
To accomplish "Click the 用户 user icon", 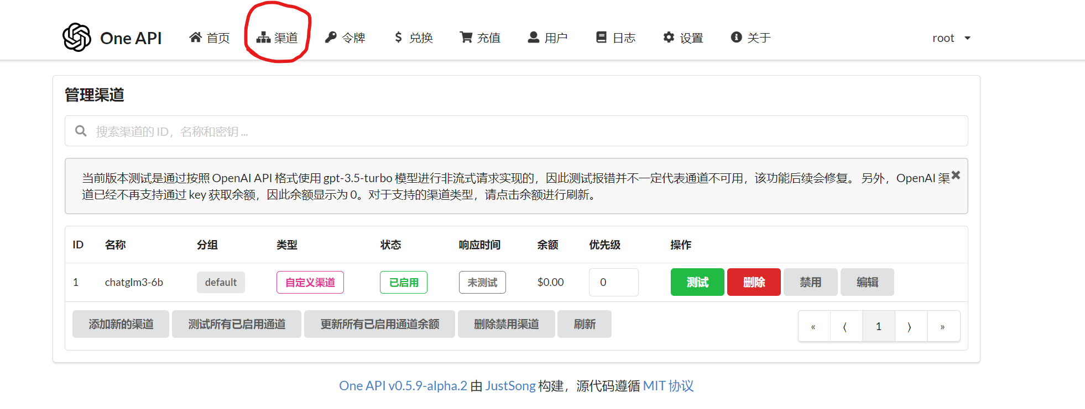I will pyautogui.click(x=534, y=37).
